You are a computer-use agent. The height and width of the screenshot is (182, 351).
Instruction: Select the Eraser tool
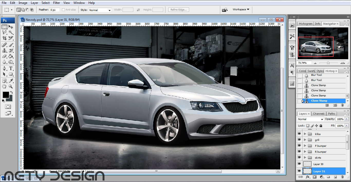click(5, 56)
